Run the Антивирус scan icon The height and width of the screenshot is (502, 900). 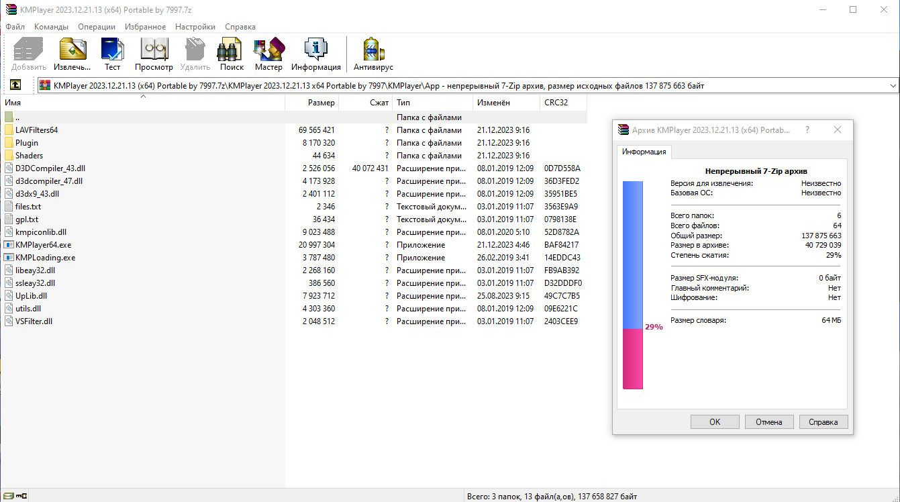click(x=373, y=50)
